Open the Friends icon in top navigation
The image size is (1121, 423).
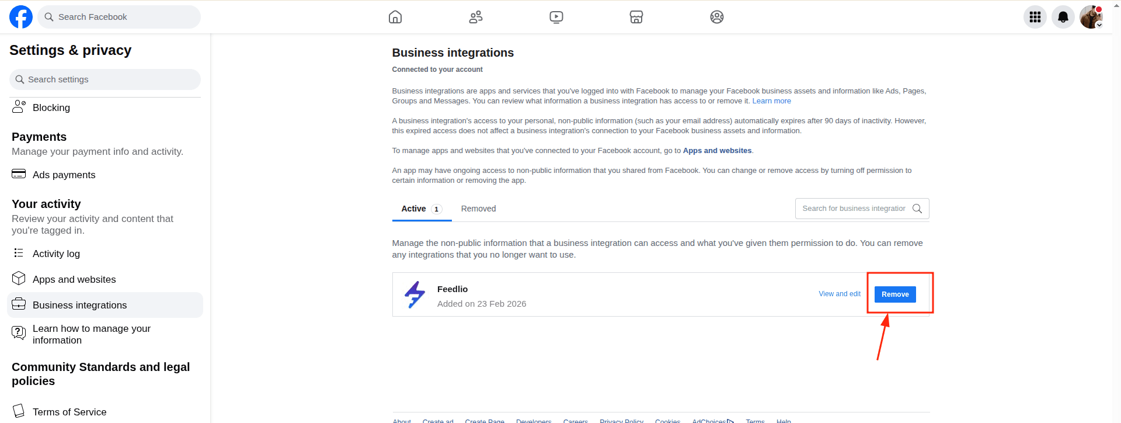coord(476,17)
